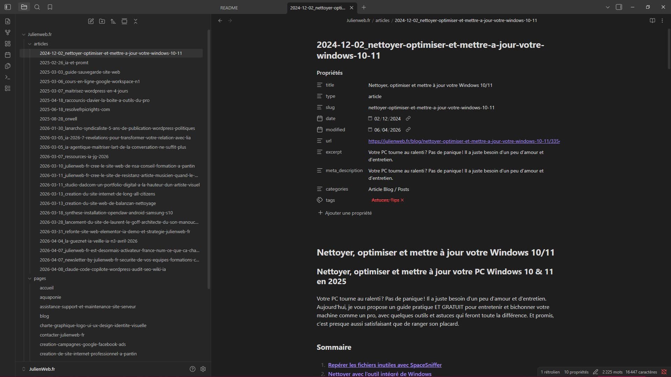Image resolution: width=671 pixels, height=377 pixels.
Task: Open the graph view ribbon icon
Action: (8, 32)
